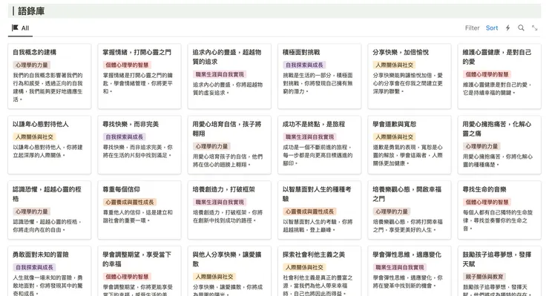Open card 探索社會利他主義之美
Viewport: 549px width, 296px height.
coord(319,271)
